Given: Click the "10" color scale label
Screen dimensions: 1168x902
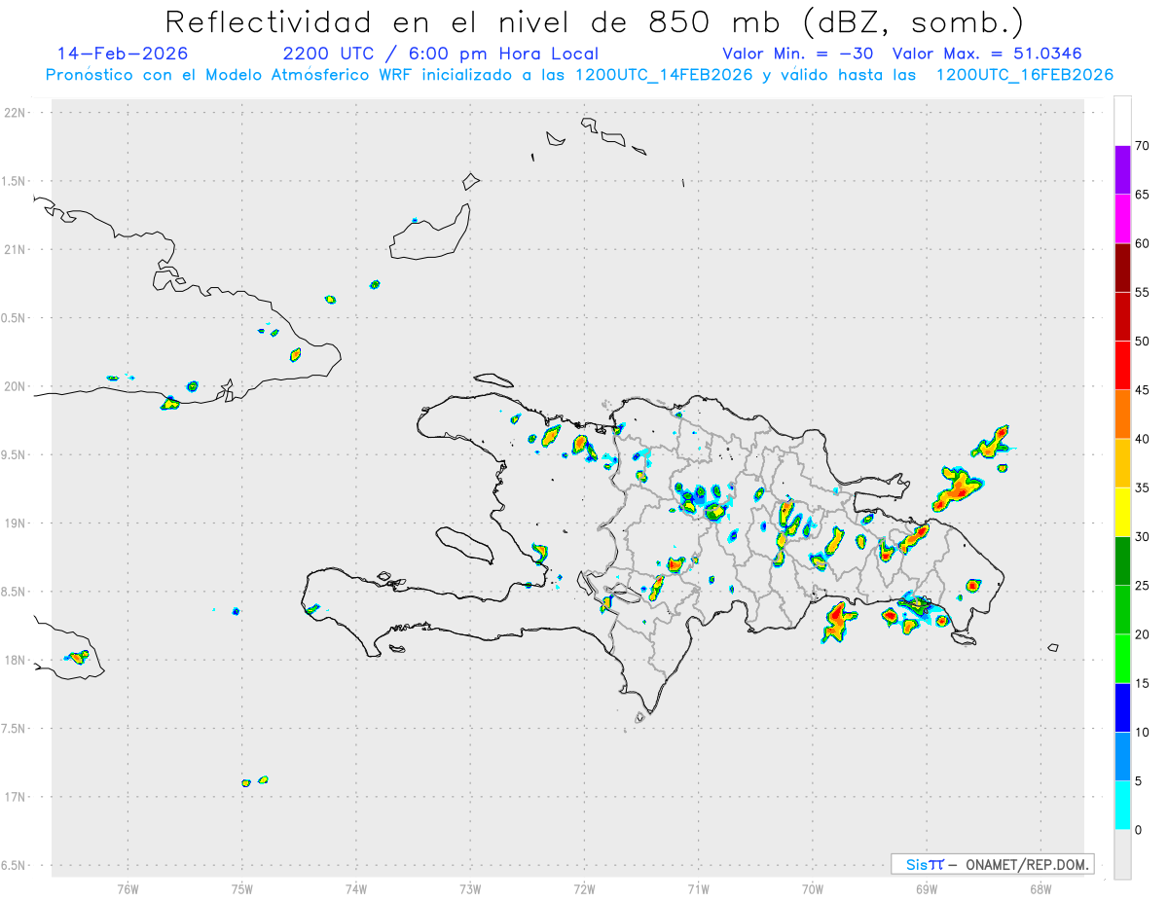Looking at the screenshot, I should click(x=1142, y=733).
